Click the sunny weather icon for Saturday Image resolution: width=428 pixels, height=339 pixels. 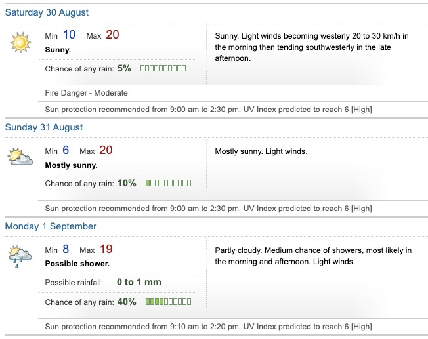[x=20, y=43]
